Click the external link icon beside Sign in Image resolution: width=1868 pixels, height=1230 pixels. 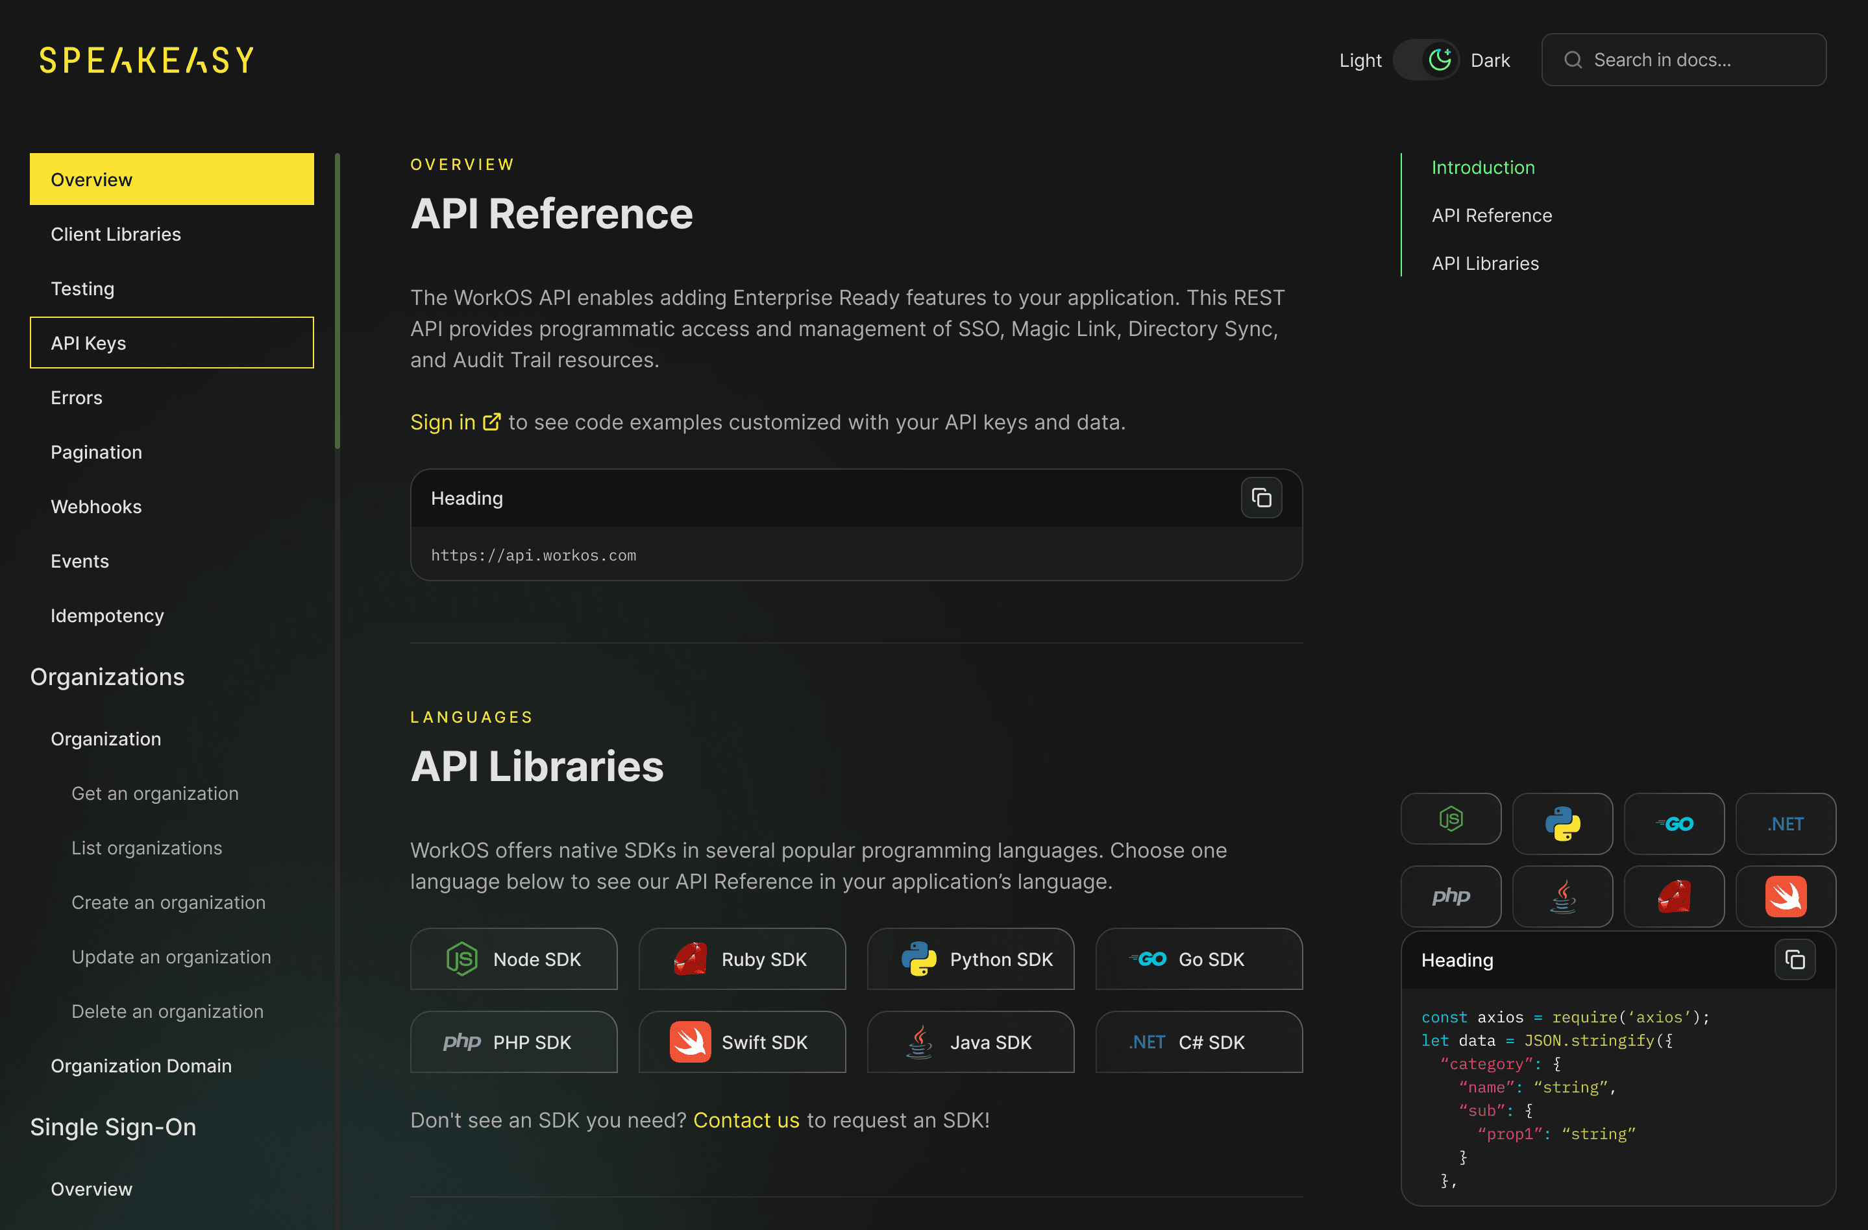[491, 422]
